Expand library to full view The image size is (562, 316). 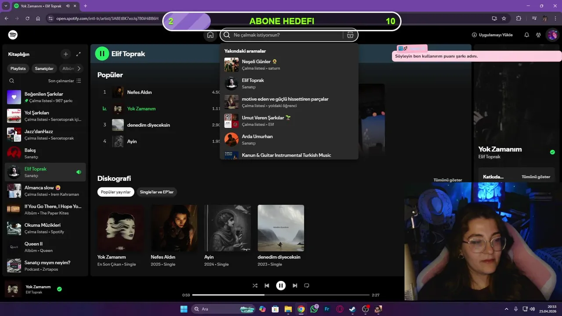point(79,54)
